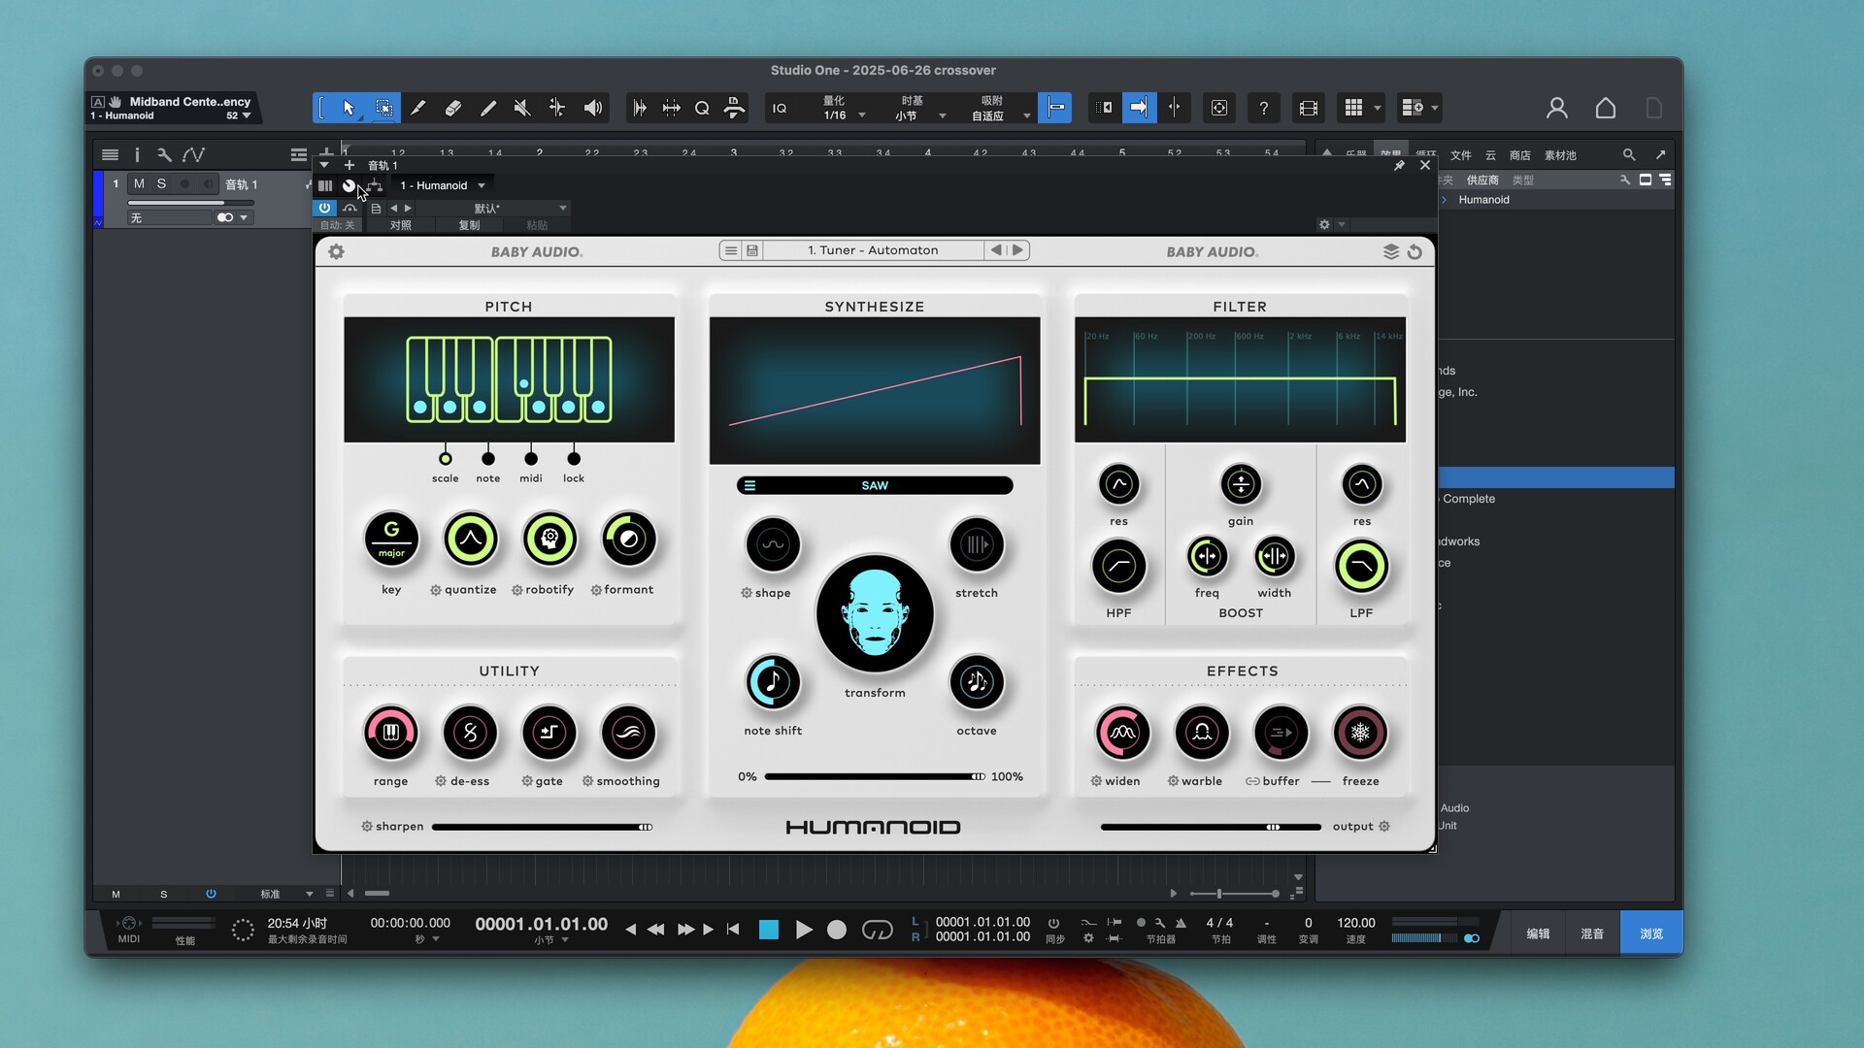Open the 编辑 edit view

coord(1538,933)
